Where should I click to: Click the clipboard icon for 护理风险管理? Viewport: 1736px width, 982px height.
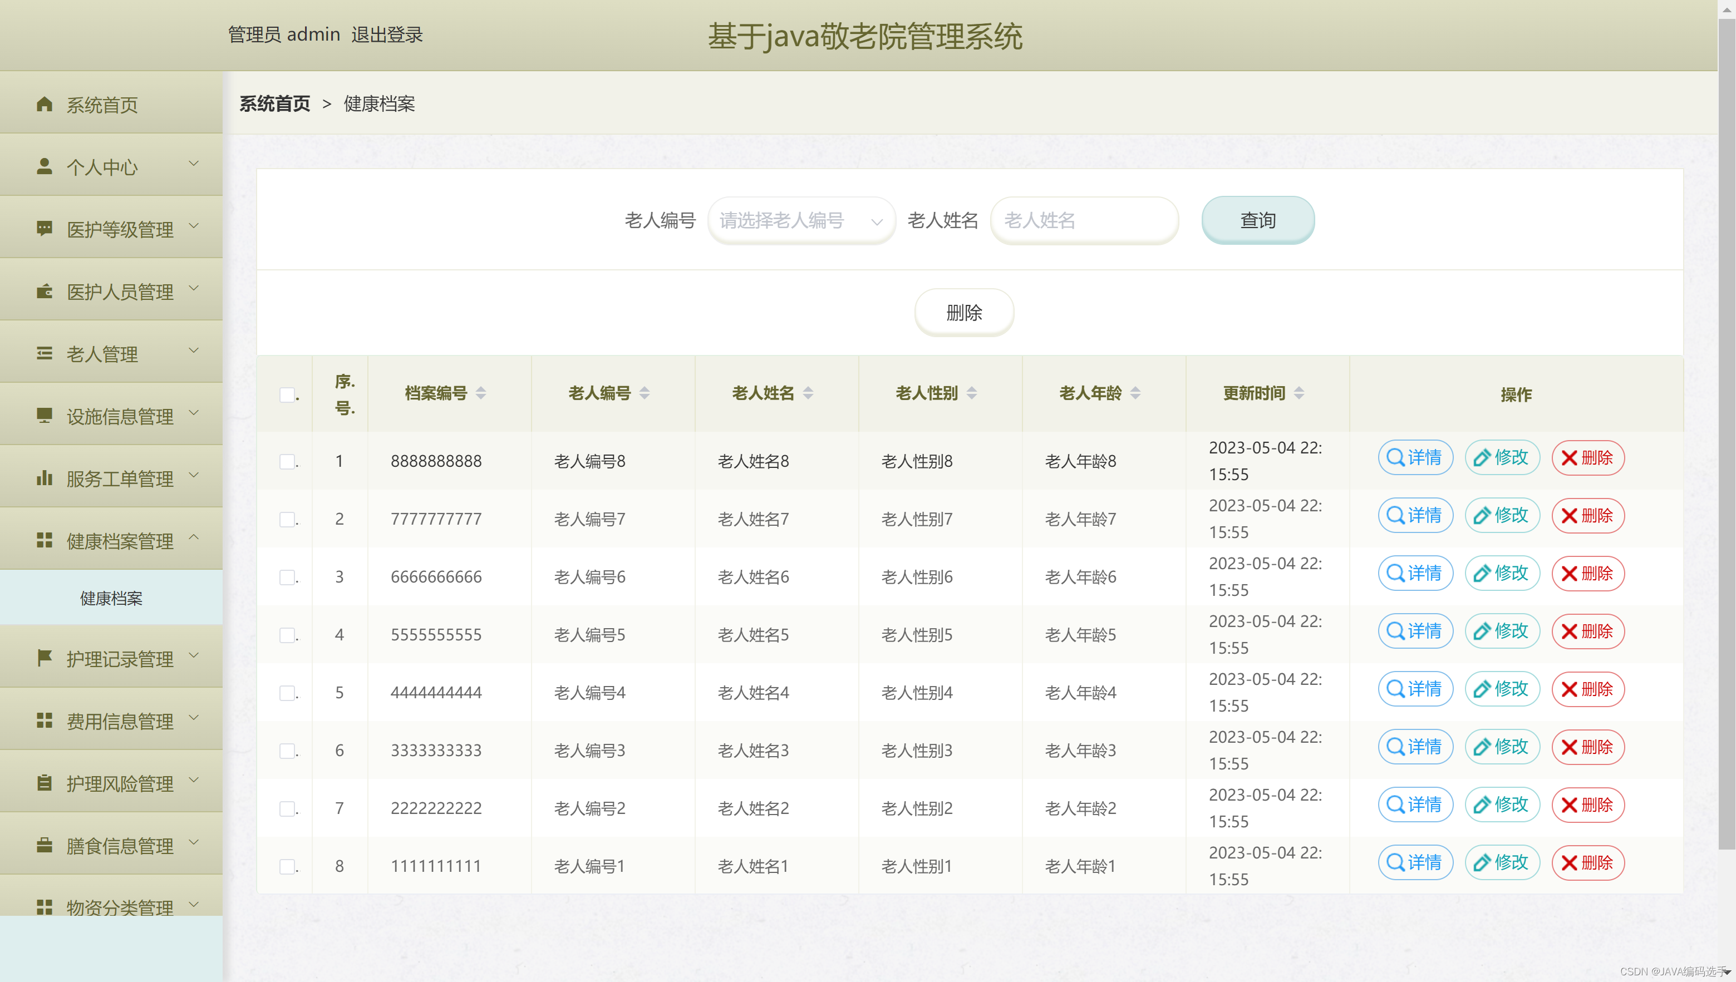pos(45,782)
